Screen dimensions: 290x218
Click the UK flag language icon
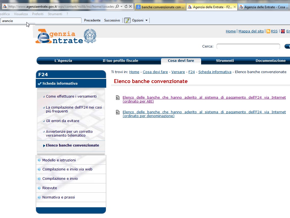coord(283,31)
